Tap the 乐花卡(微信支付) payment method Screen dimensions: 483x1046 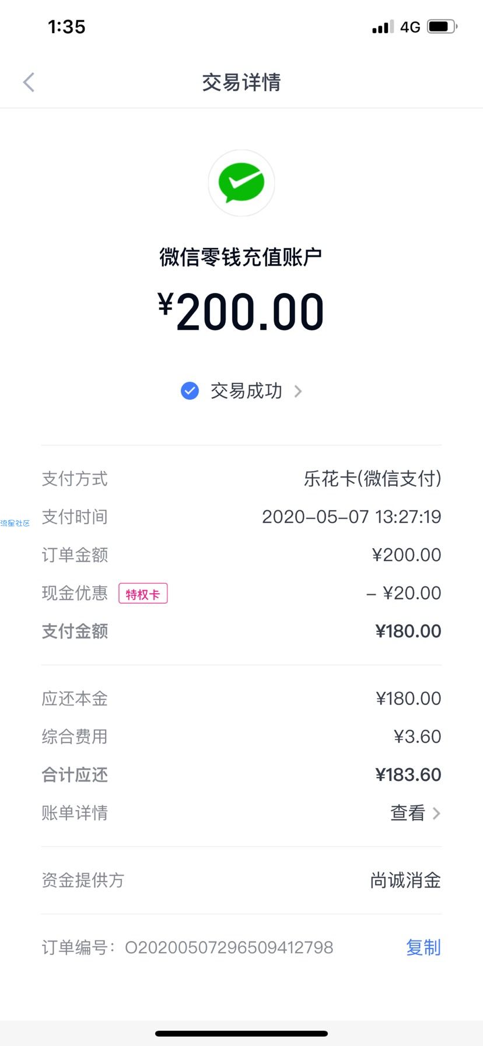[373, 479]
